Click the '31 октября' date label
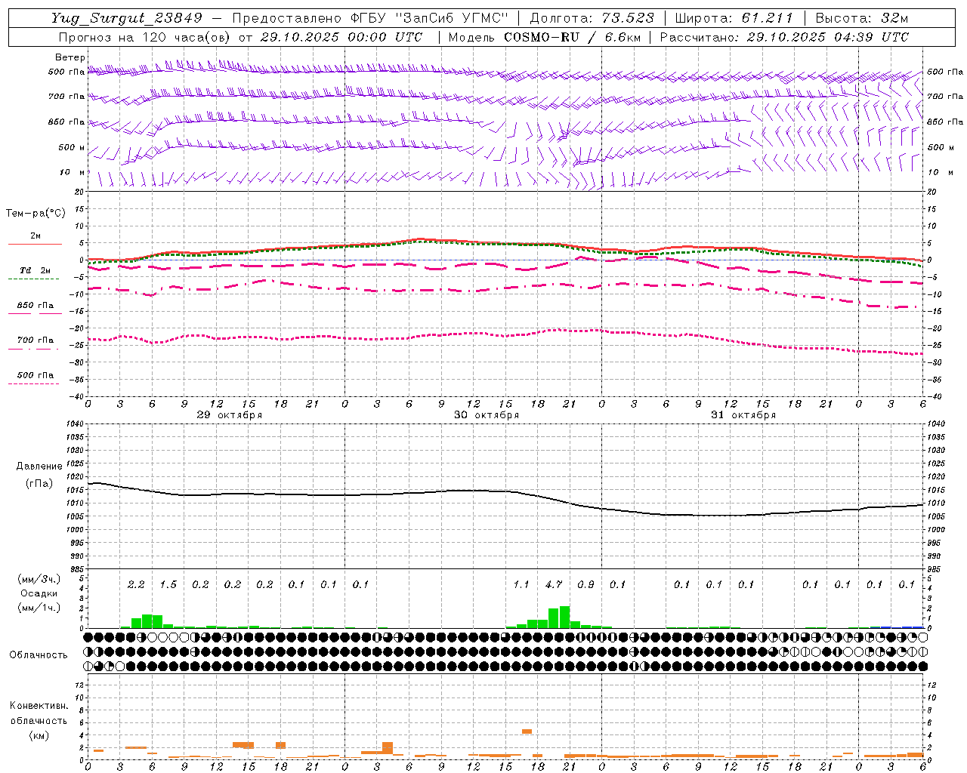This screenshot has width=967, height=773. (743, 415)
